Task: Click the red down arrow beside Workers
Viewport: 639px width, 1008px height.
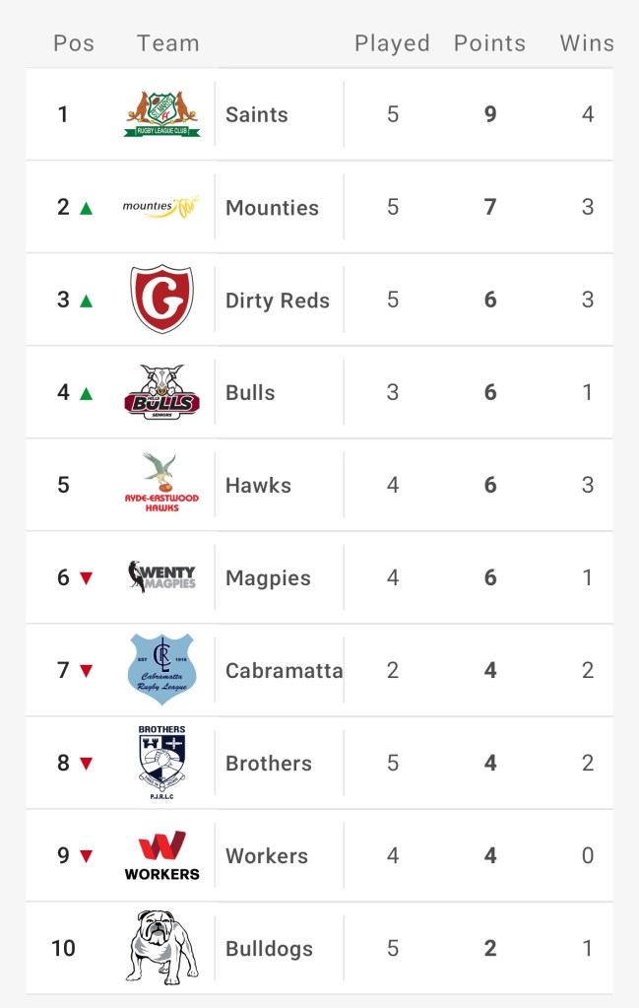Action: click(x=86, y=856)
